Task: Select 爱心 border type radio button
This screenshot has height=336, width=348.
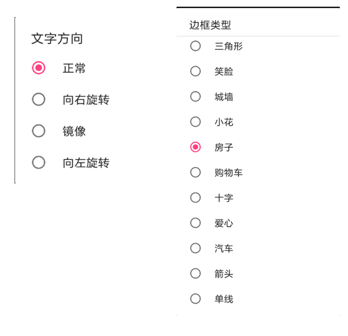Action: coord(195,223)
